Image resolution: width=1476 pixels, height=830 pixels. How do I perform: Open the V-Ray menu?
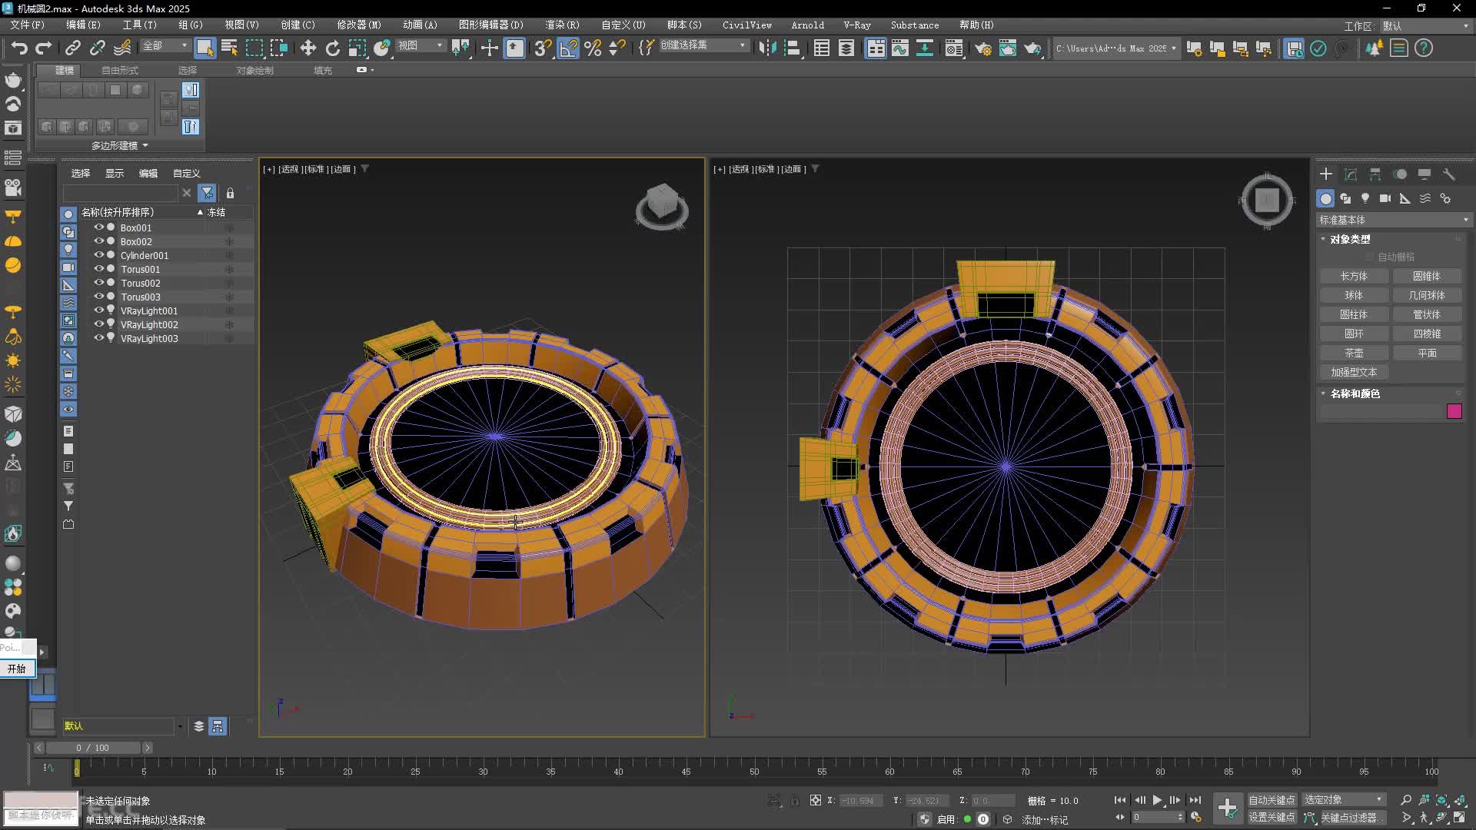857,25
